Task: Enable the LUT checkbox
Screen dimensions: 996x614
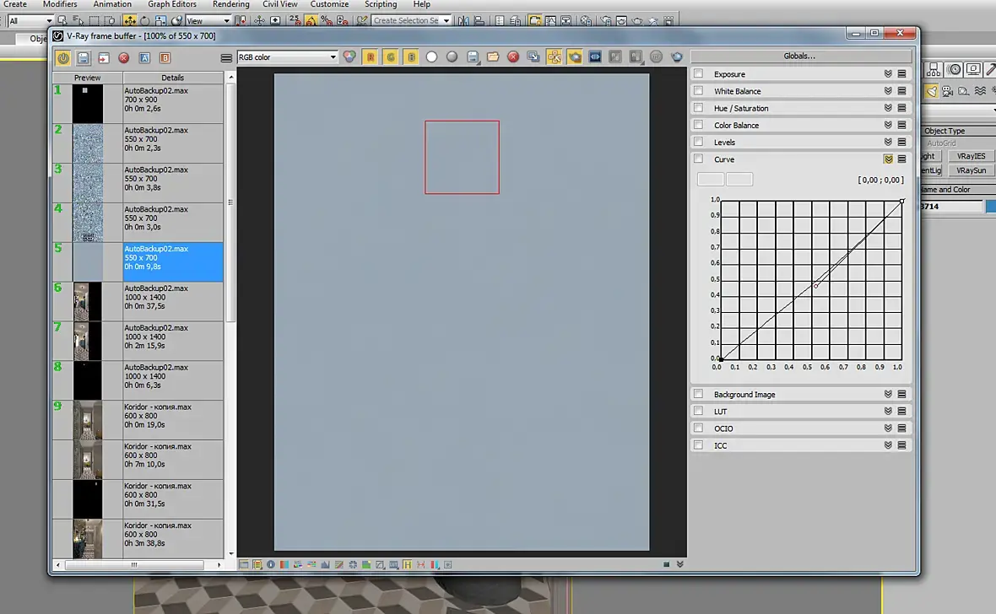Action: (x=699, y=411)
